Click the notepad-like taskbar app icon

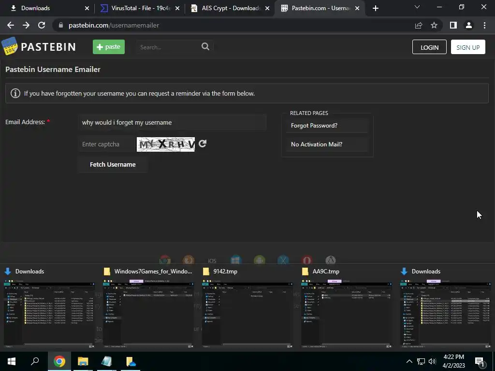point(107,361)
